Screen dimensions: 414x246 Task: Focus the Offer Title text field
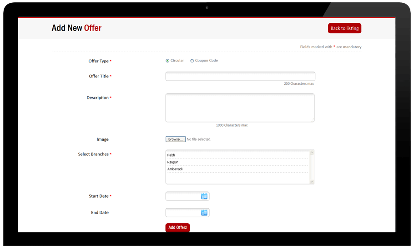[x=240, y=77]
